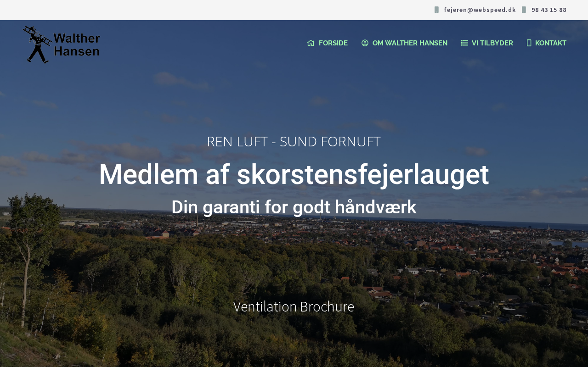Image resolution: width=588 pixels, height=367 pixels.
Task: Click the chimney sweep figure in the logo
Action: [x=37, y=44]
